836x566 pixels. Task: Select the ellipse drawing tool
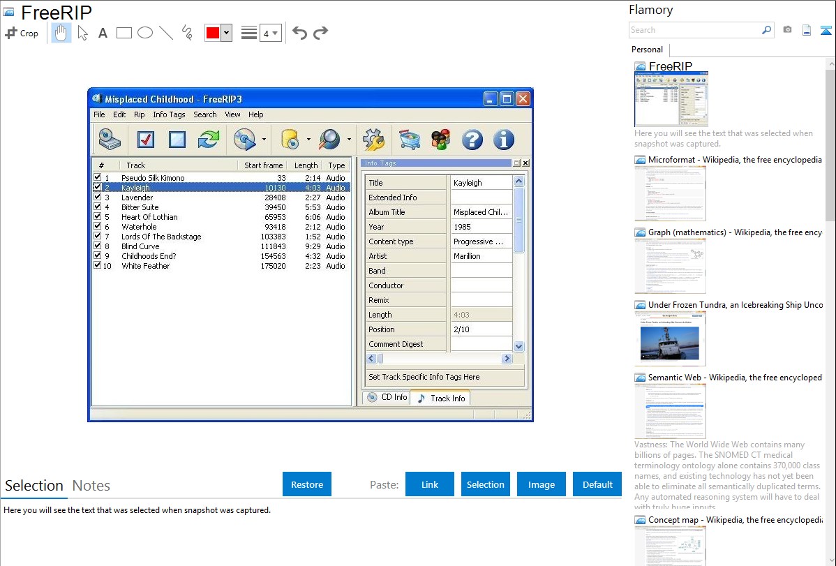coord(145,33)
